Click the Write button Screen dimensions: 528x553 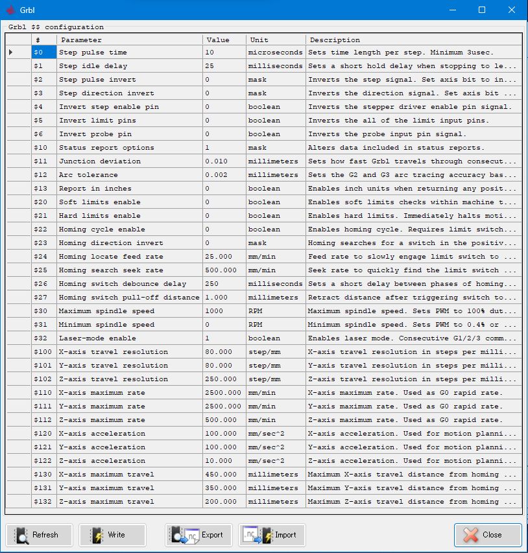(112, 535)
